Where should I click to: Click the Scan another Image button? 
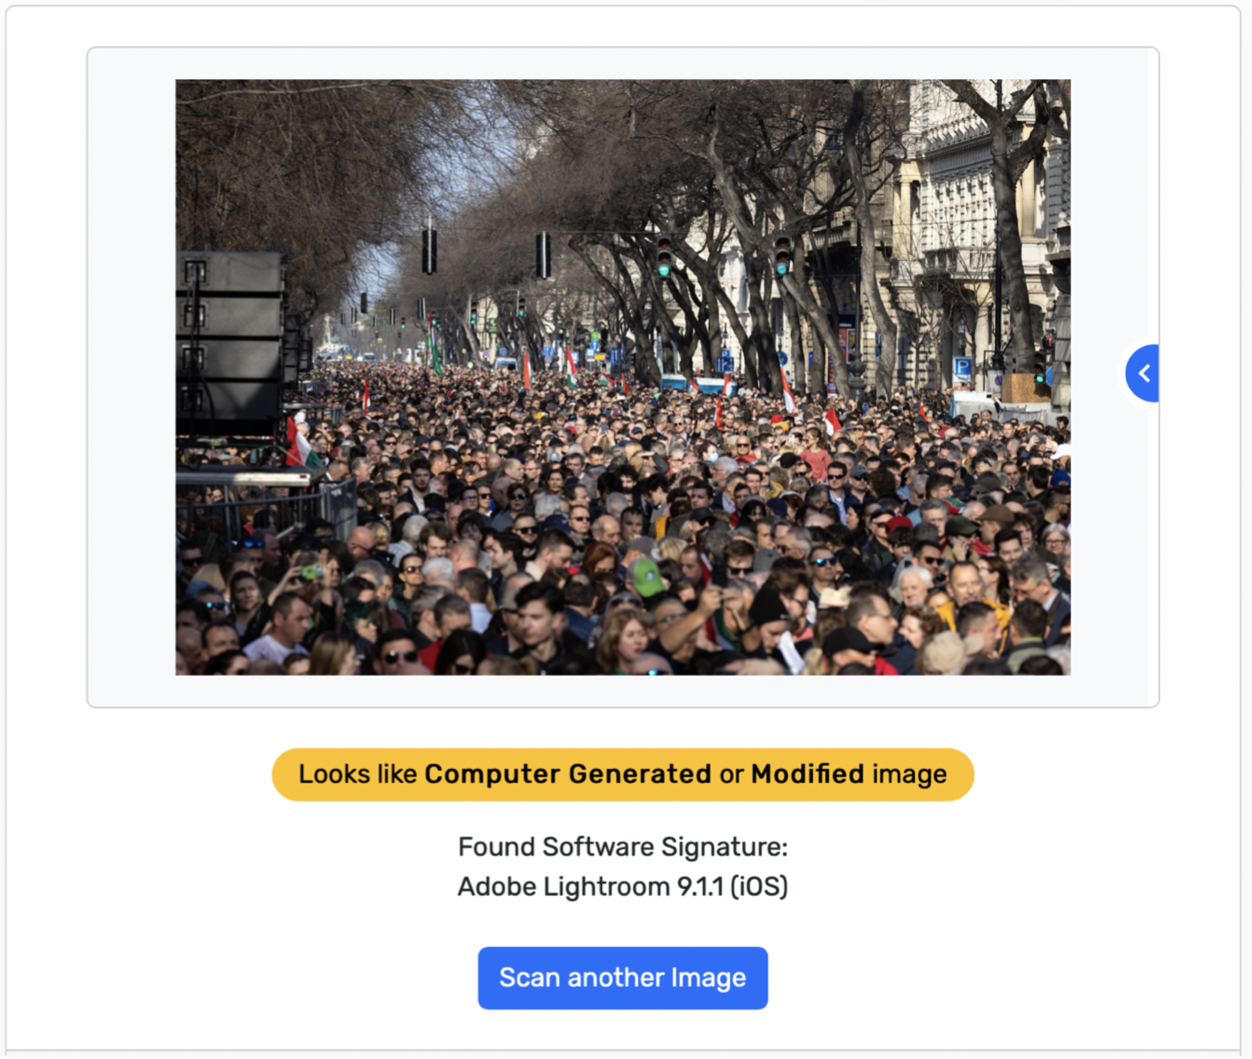(x=622, y=978)
